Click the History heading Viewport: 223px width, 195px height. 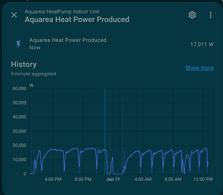[x=24, y=64]
